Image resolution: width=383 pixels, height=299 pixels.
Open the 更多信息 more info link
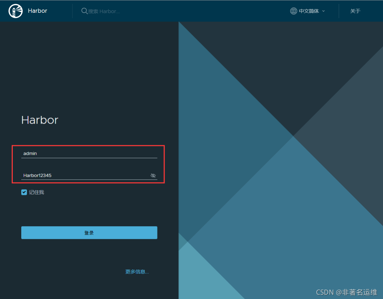pos(137,272)
